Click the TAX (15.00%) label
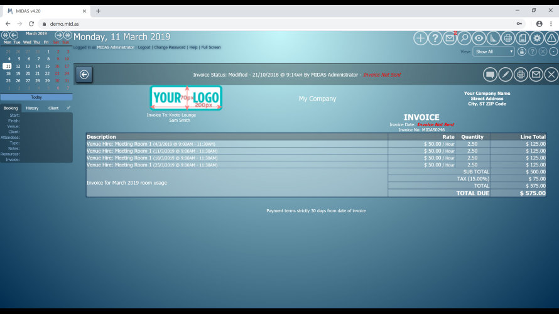 [473, 179]
